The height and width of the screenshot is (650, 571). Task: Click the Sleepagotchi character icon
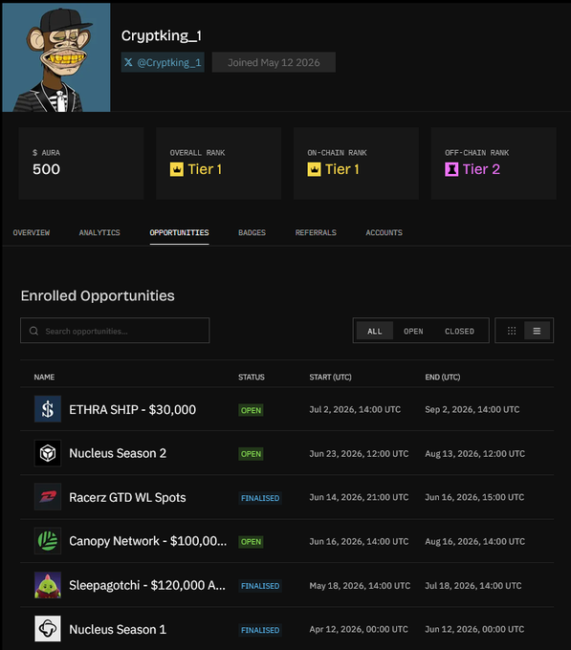(48, 585)
